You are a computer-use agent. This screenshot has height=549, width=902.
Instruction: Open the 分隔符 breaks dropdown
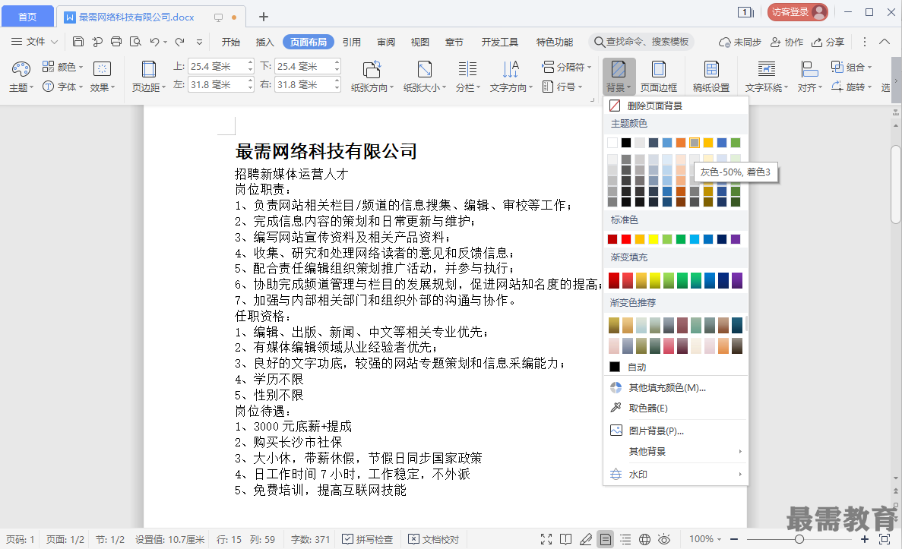click(567, 68)
